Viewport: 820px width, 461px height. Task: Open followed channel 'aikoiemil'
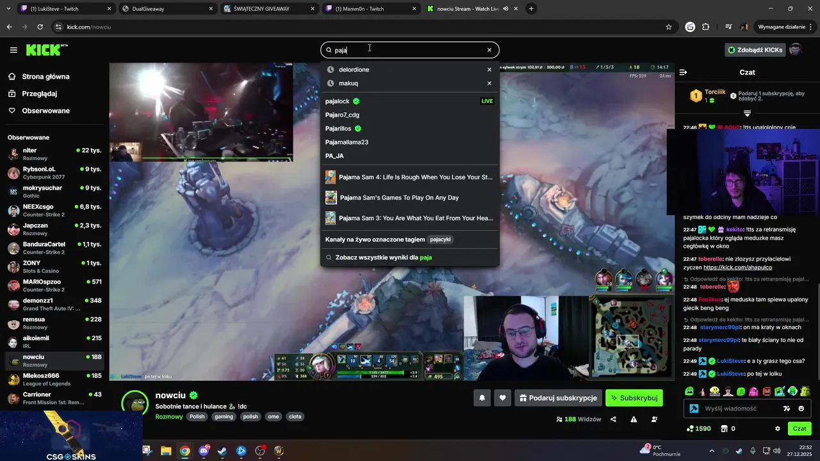coord(54,342)
